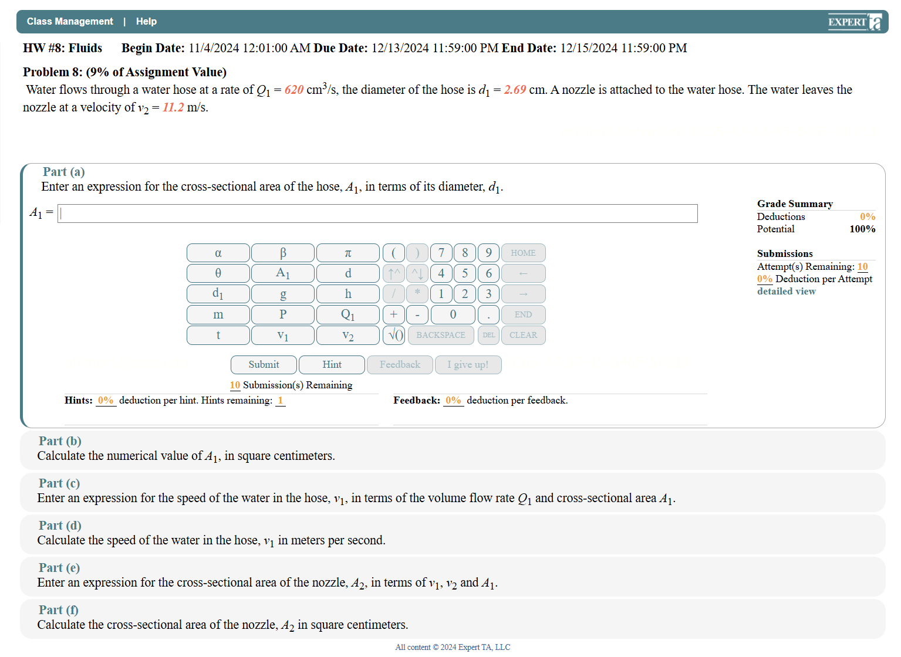Expand Part (f) nozzle area section
901x657 pixels.
click(x=58, y=610)
